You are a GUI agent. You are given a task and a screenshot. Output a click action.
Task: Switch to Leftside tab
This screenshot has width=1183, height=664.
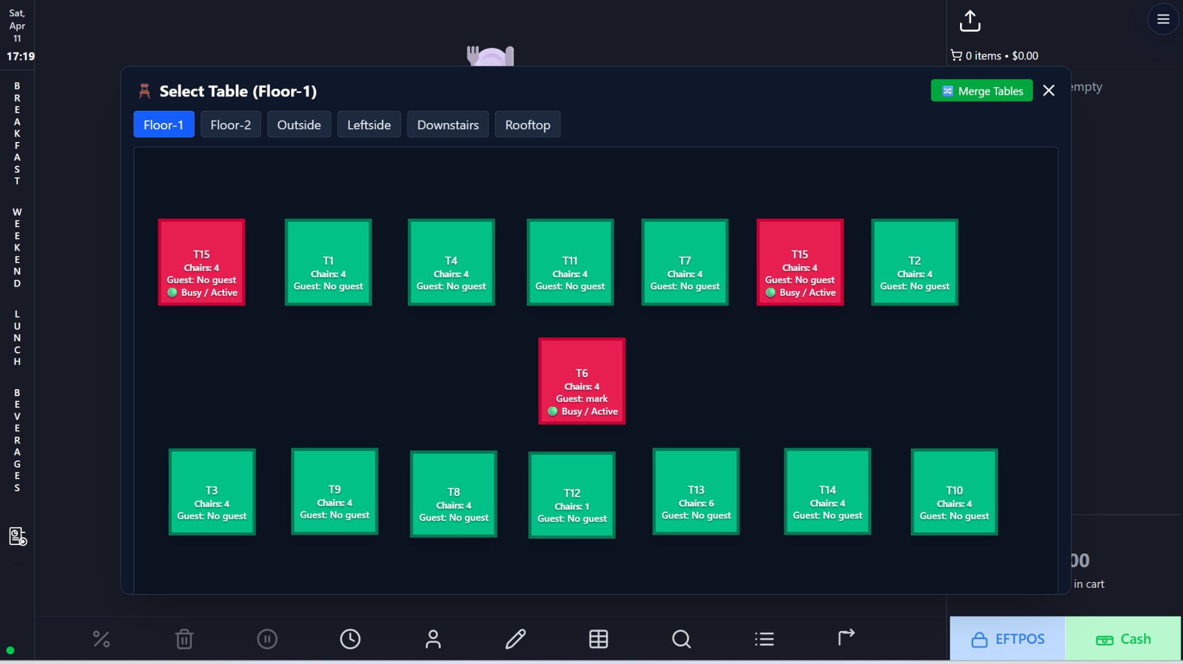[369, 125]
